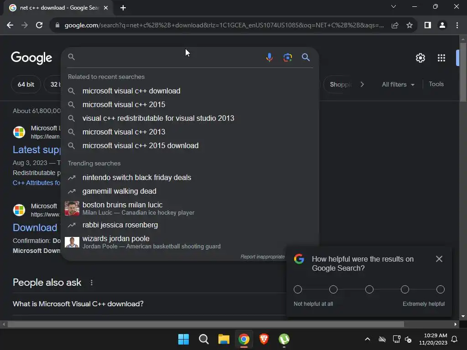The width and height of the screenshot is (467, 350).
Task: Share this page using the share icon
Action: pos(395,26)
